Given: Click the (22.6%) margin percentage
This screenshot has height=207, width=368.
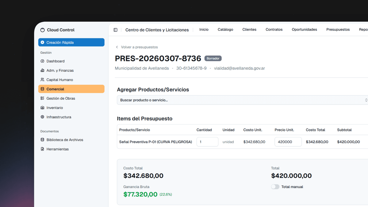Looking at the screenshot, I should tap(166, 194).
